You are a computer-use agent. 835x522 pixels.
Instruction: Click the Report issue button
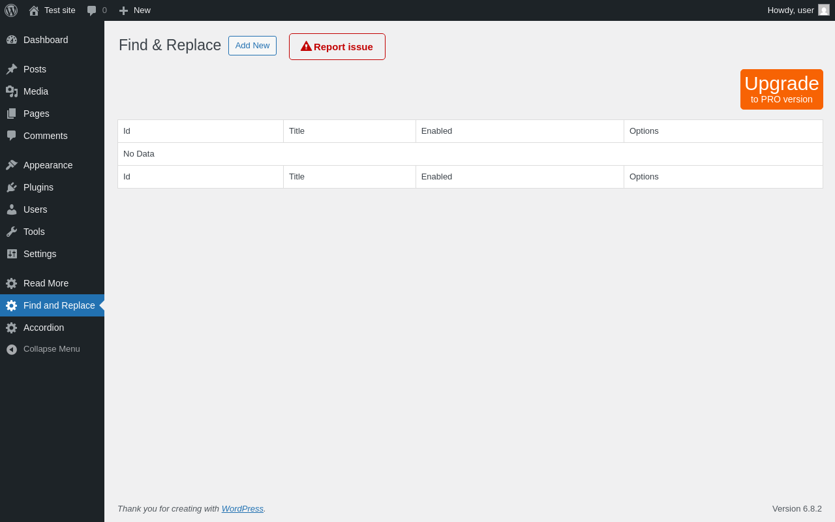(x=337, y=47)
